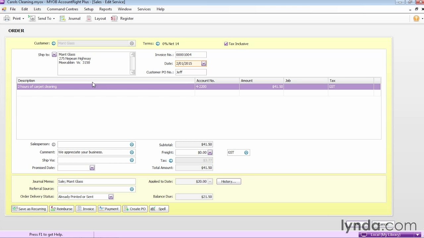
Task: Click the Terms zoom arrow icon
Action: (158, 44)
